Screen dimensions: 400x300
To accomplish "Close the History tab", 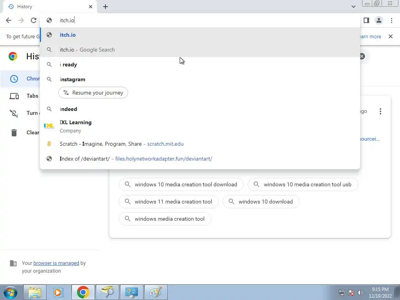I will click(91, 7).
